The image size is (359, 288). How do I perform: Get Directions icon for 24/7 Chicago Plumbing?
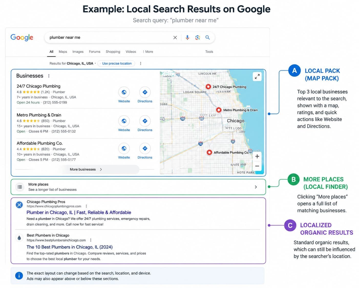pos(145,92)
